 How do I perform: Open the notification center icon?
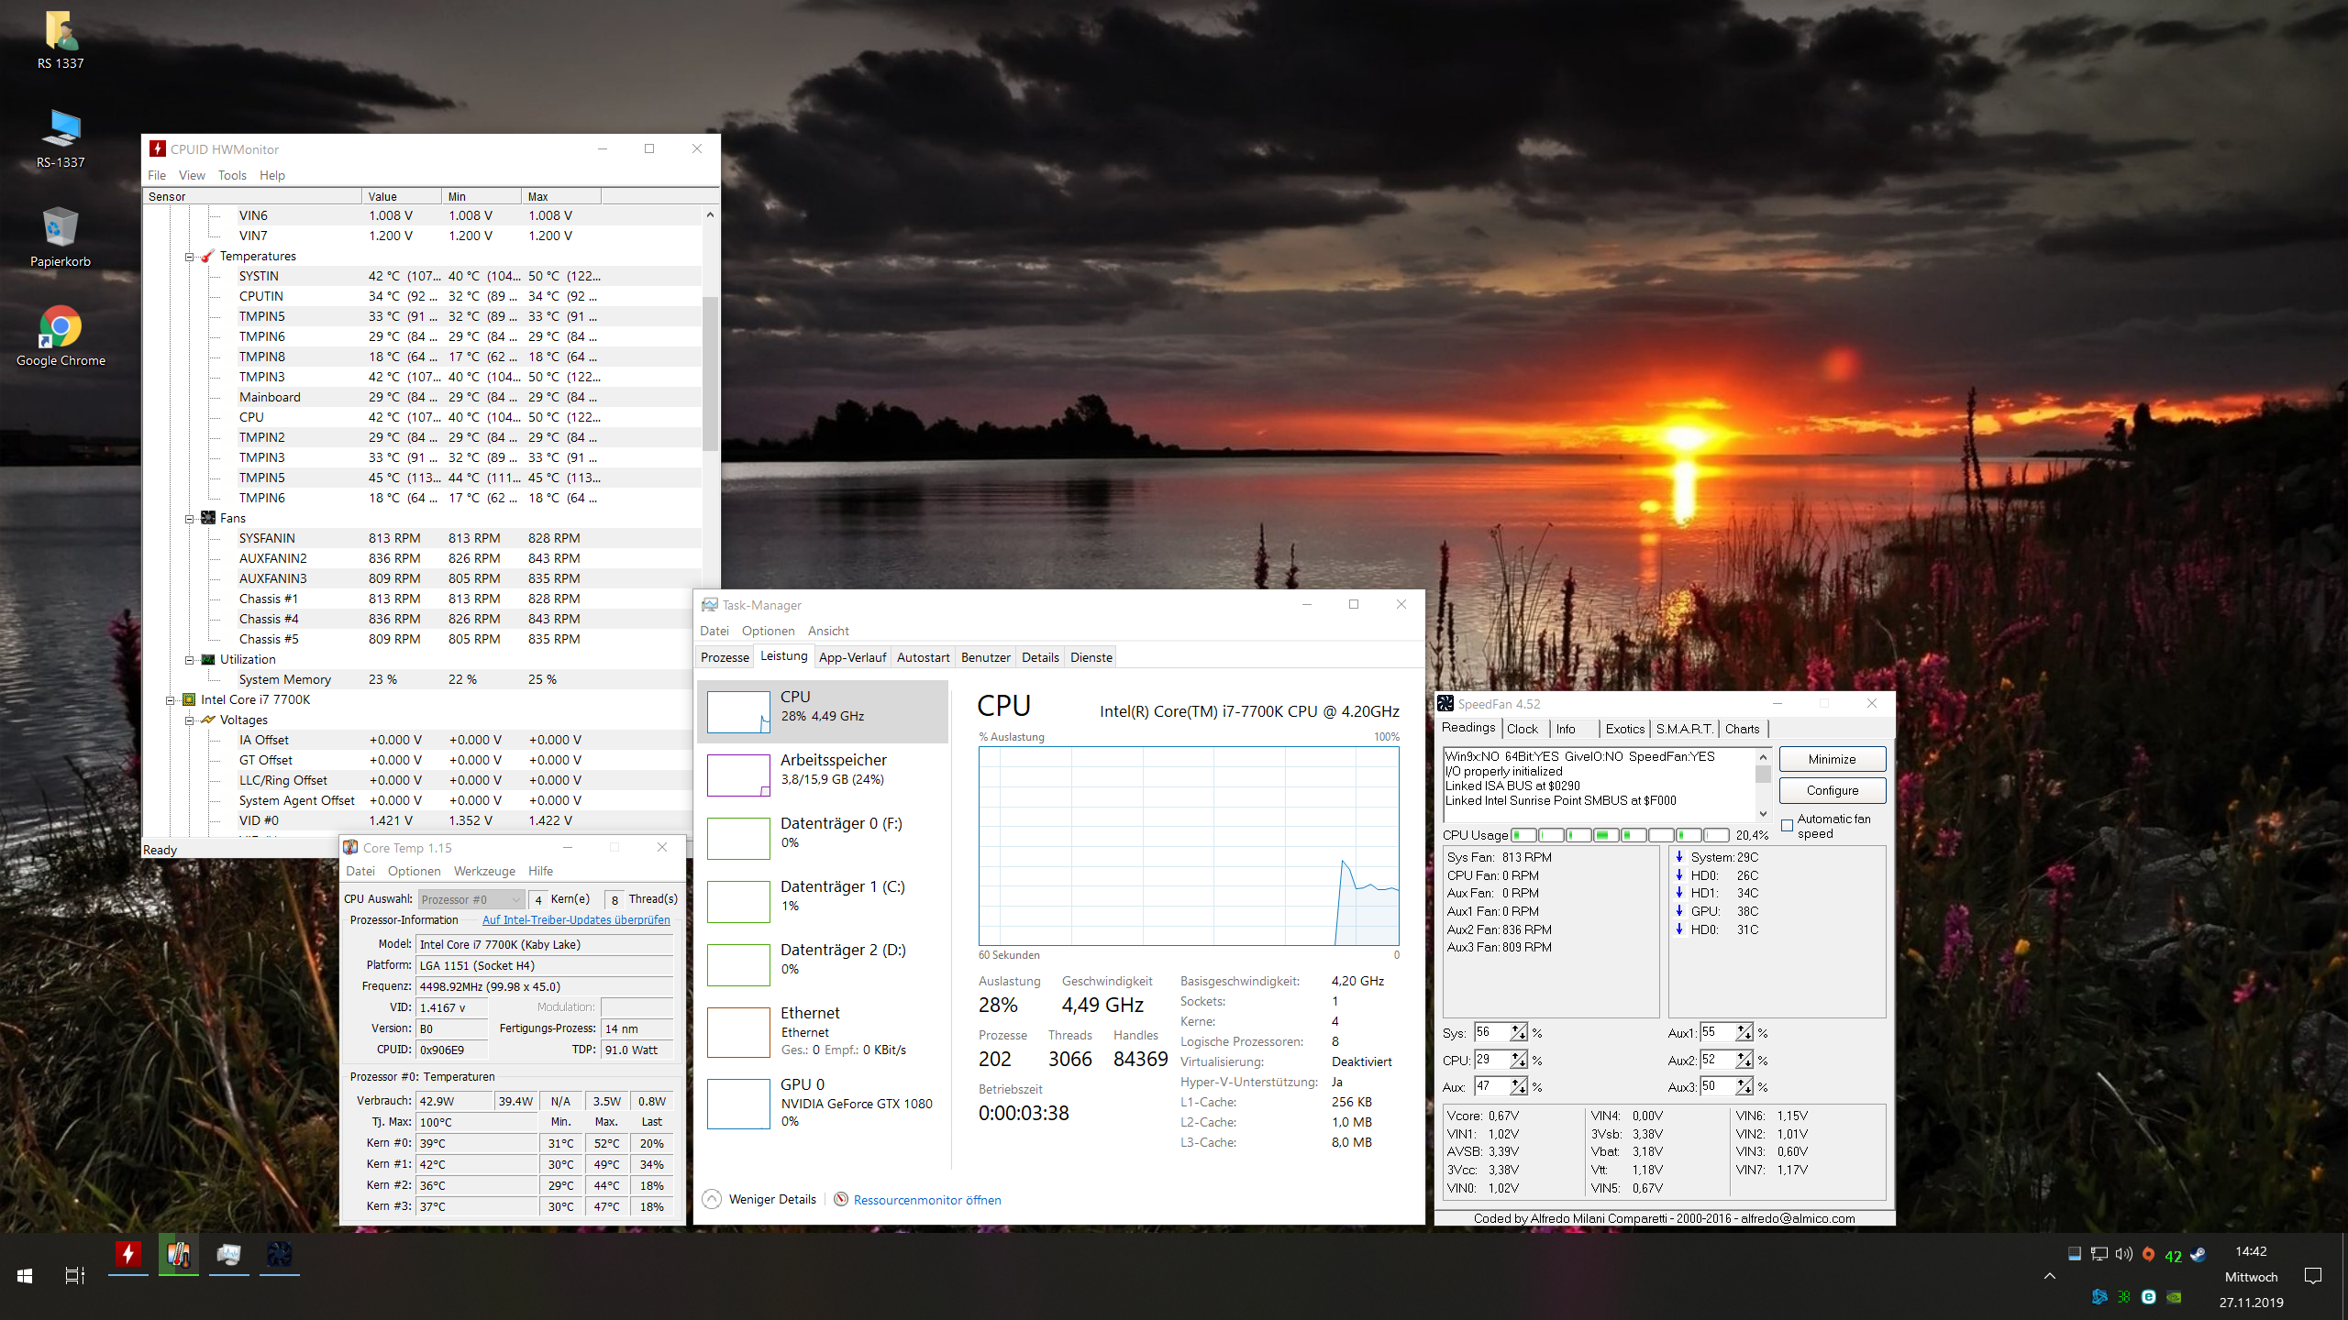point(2313,1275)
